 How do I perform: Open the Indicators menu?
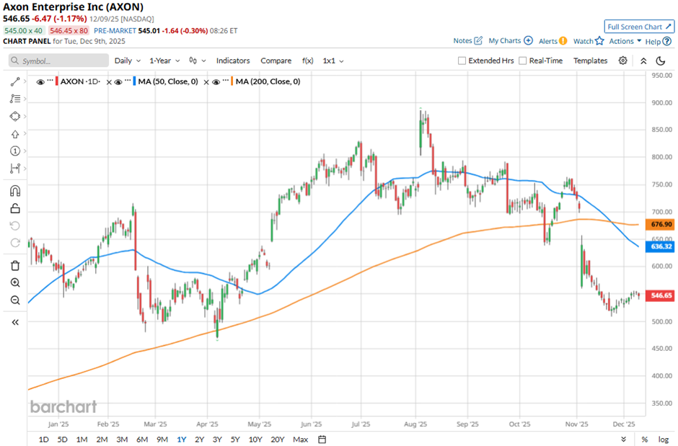tap(233, 61)
